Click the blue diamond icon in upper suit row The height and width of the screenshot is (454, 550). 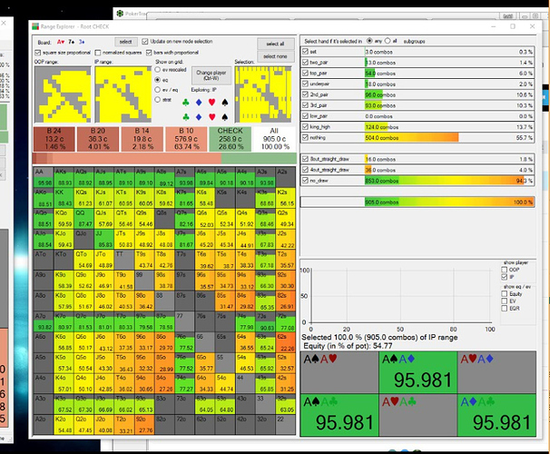[199, 102]
